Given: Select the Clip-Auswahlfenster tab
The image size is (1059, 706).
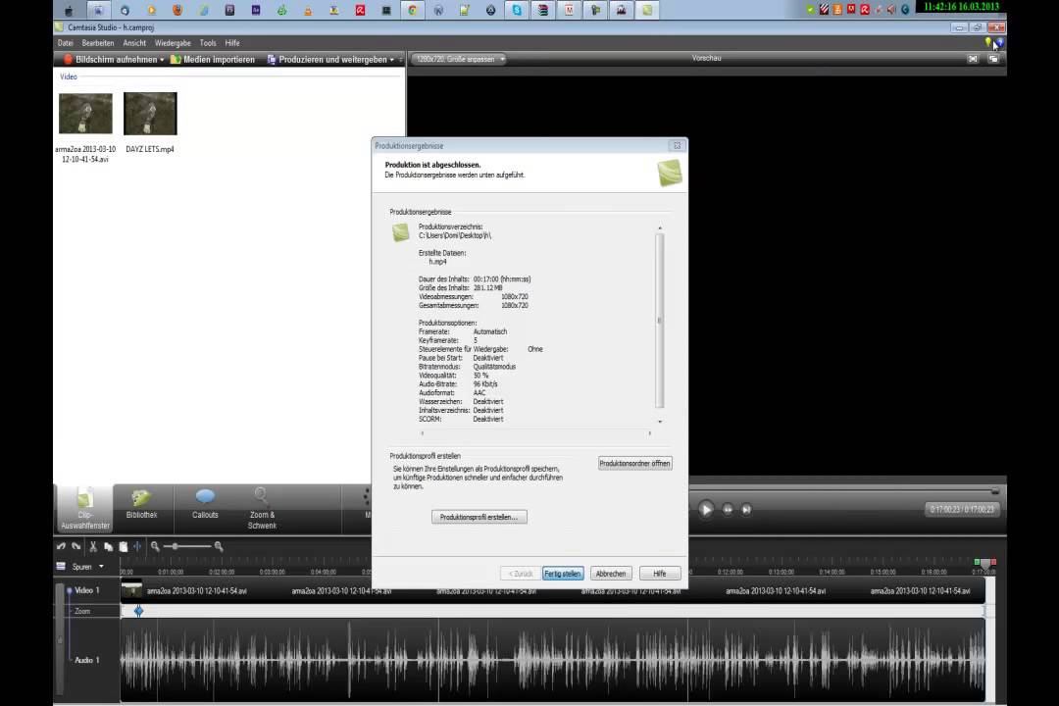Looking at the screenshot, I should point(85,508).
